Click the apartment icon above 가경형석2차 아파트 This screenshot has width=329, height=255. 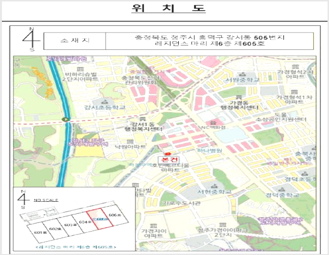[x=295, y=67]
